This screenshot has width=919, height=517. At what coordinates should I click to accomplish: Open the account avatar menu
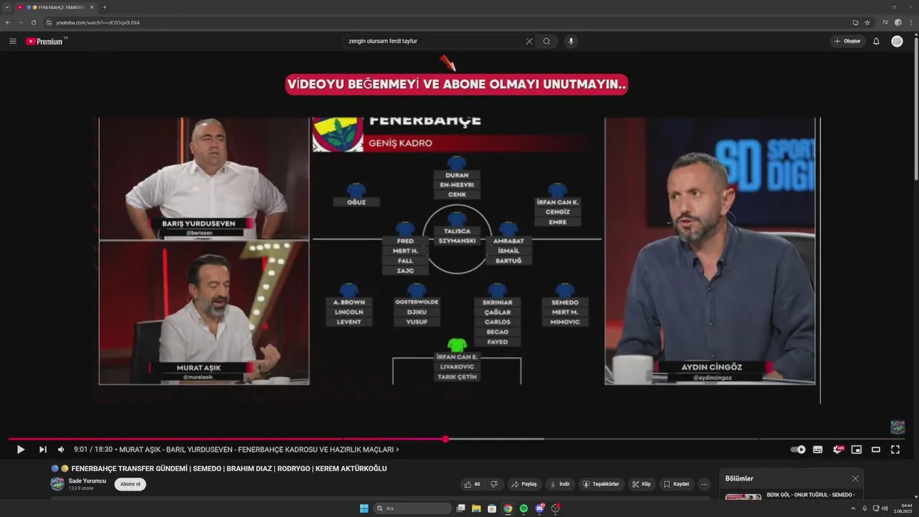point(897,42)
